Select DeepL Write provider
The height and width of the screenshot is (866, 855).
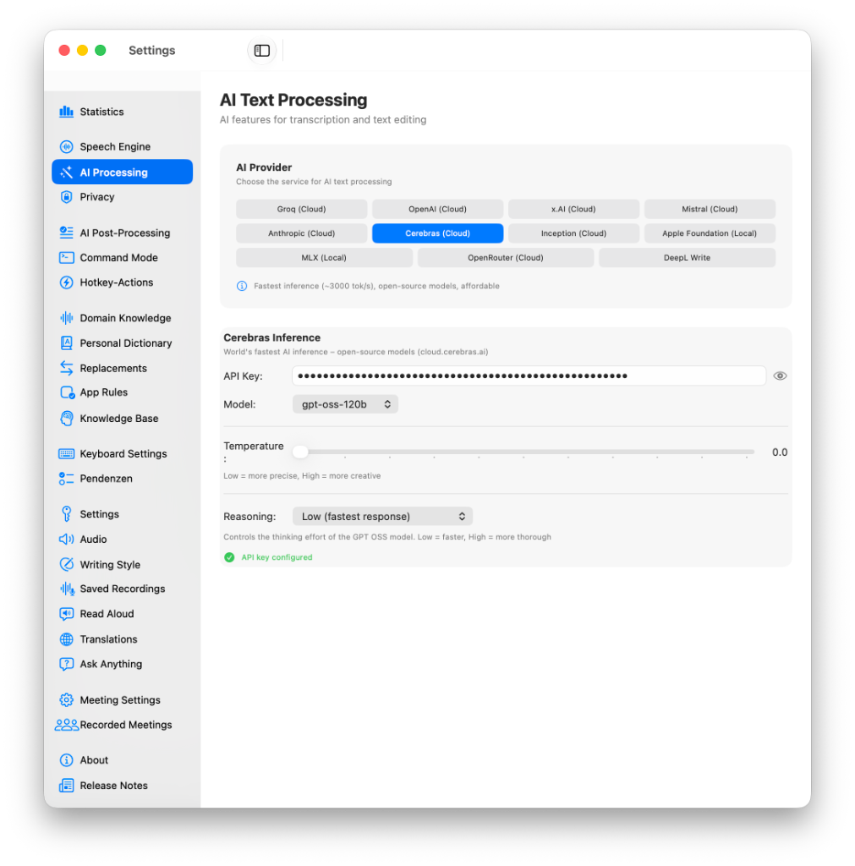tap(687, 258)
